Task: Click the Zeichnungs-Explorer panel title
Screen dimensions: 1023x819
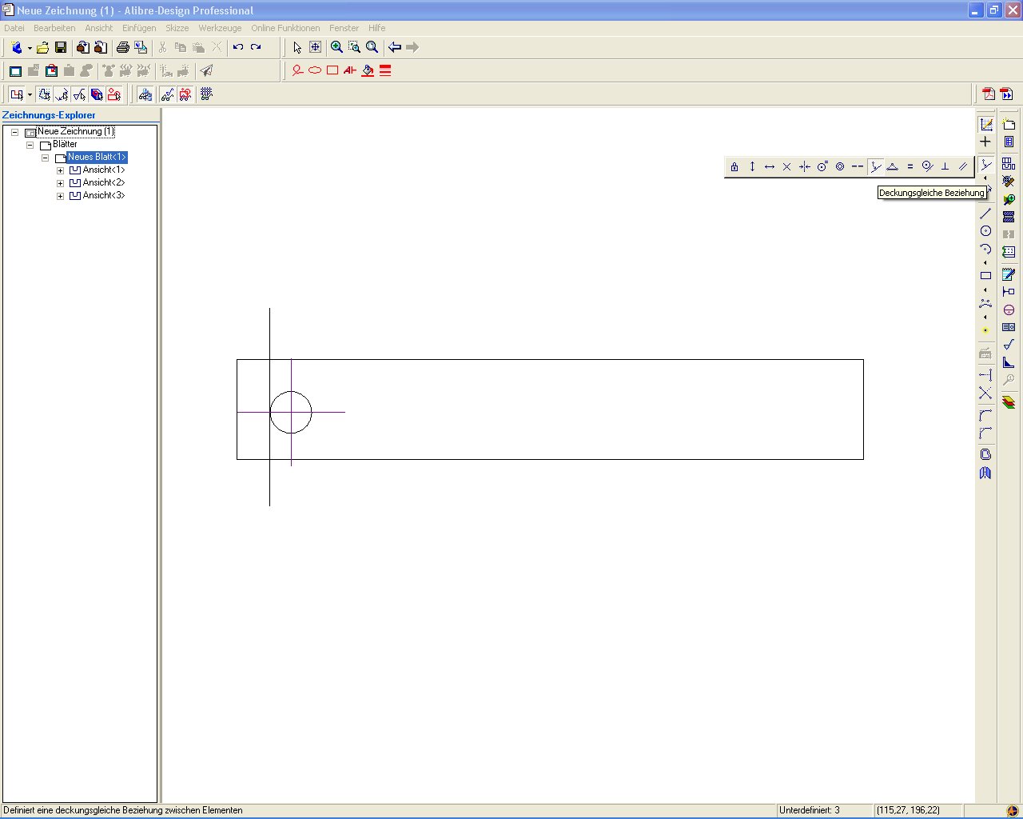Action: coord(49,115)
